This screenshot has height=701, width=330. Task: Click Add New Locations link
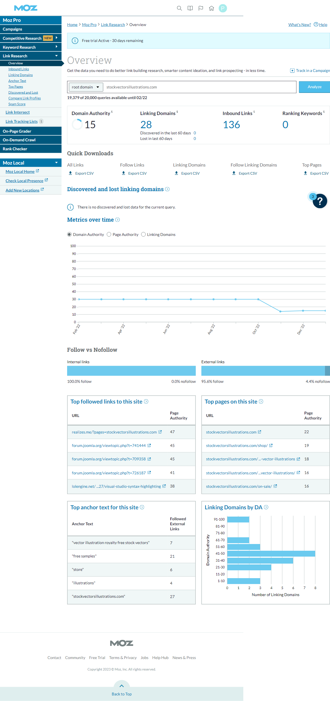(x=22, y=190)
